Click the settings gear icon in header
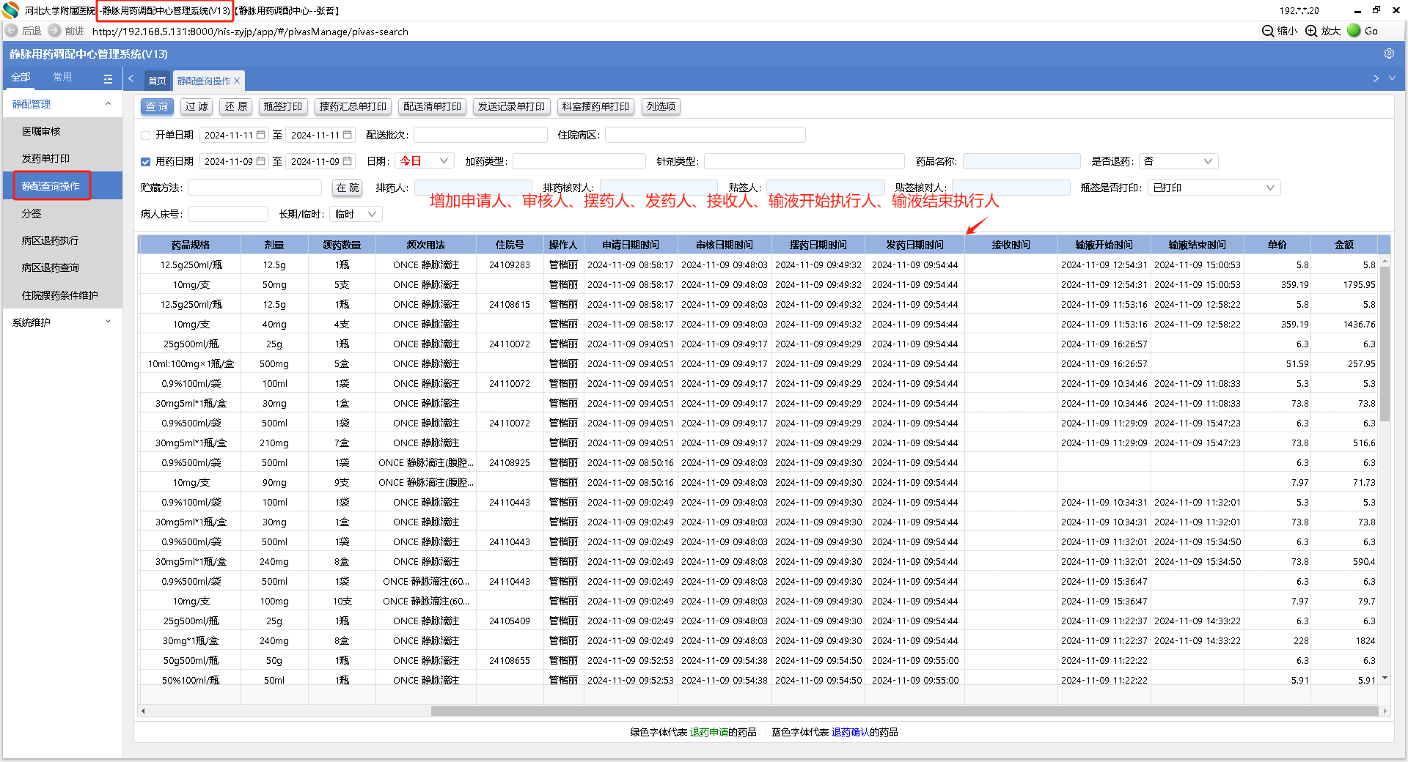 (x=1388, y=53)
